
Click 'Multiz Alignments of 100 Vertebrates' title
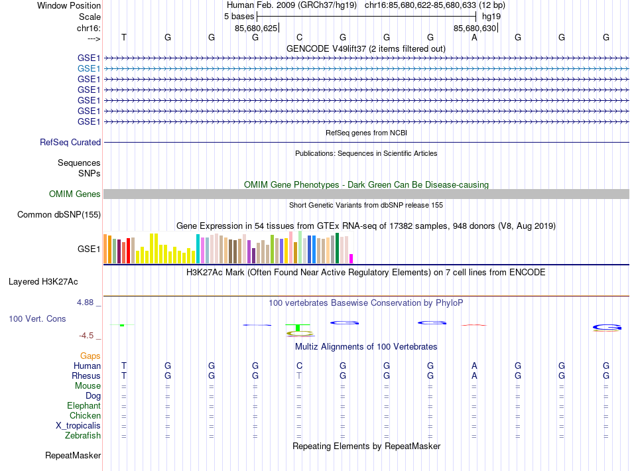(x=366, y=347)
